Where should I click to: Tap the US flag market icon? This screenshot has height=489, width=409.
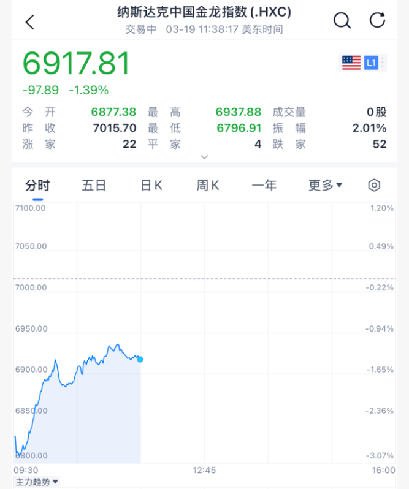[351, 63]
